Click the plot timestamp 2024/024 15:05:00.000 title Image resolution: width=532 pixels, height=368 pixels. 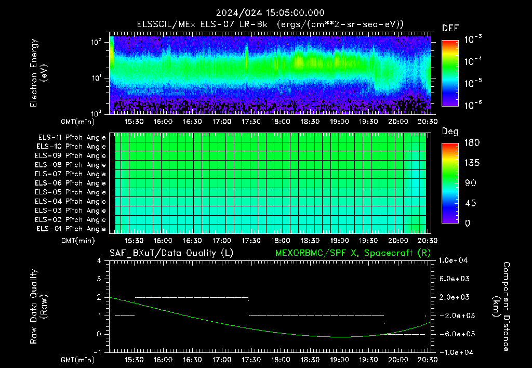(270, 13)
